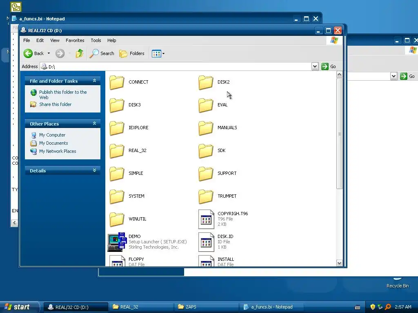Collapse File and Folder Tasks panel
The image size is (418, 313).
tap(94, 81)
